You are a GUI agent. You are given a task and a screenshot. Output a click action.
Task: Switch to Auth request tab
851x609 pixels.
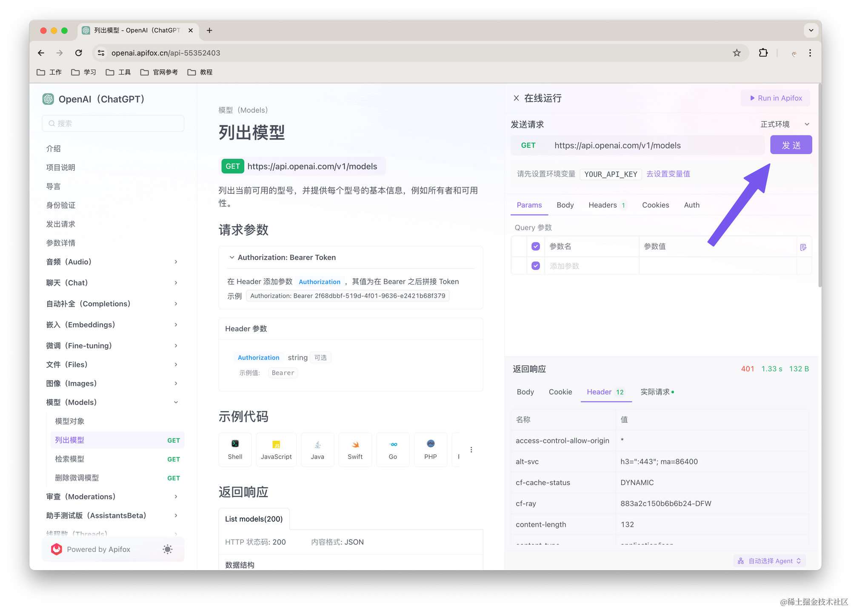coord(691,205)
